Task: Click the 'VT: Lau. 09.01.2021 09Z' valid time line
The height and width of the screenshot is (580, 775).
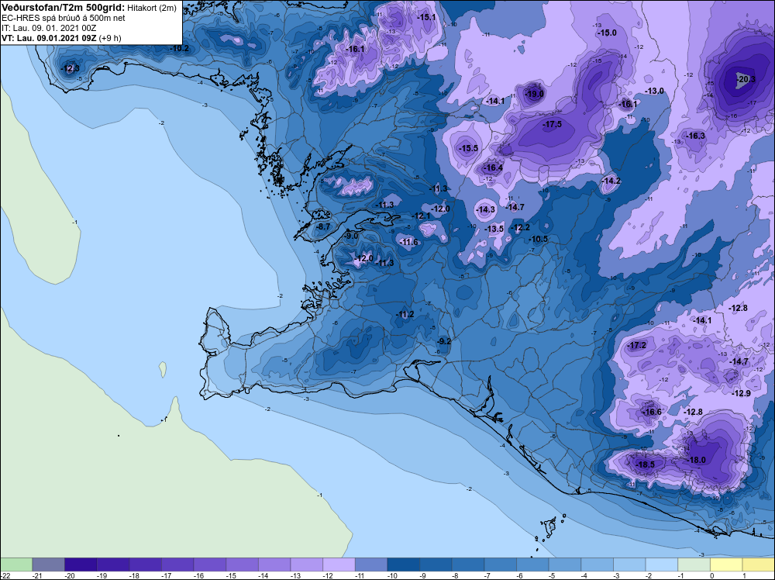Action: click(x=50, y=38)
